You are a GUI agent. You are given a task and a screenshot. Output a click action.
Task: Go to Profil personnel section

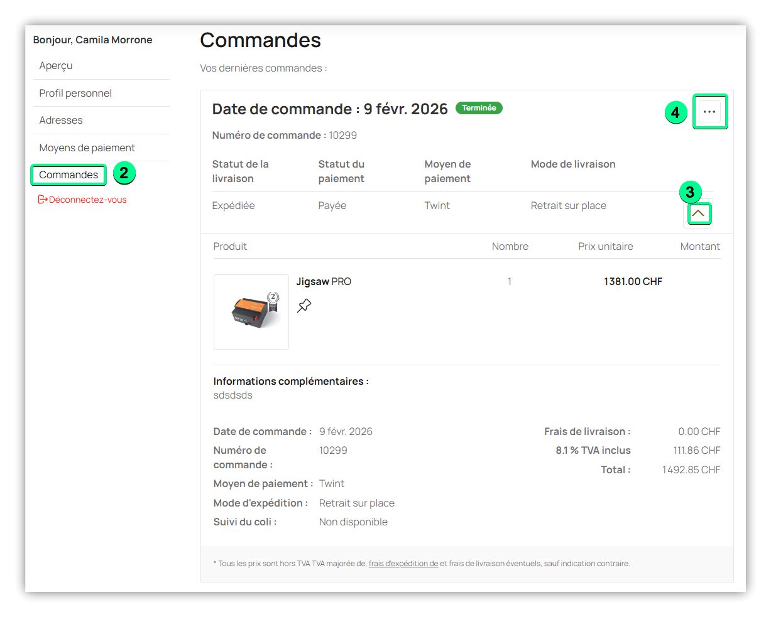[75, 94]
